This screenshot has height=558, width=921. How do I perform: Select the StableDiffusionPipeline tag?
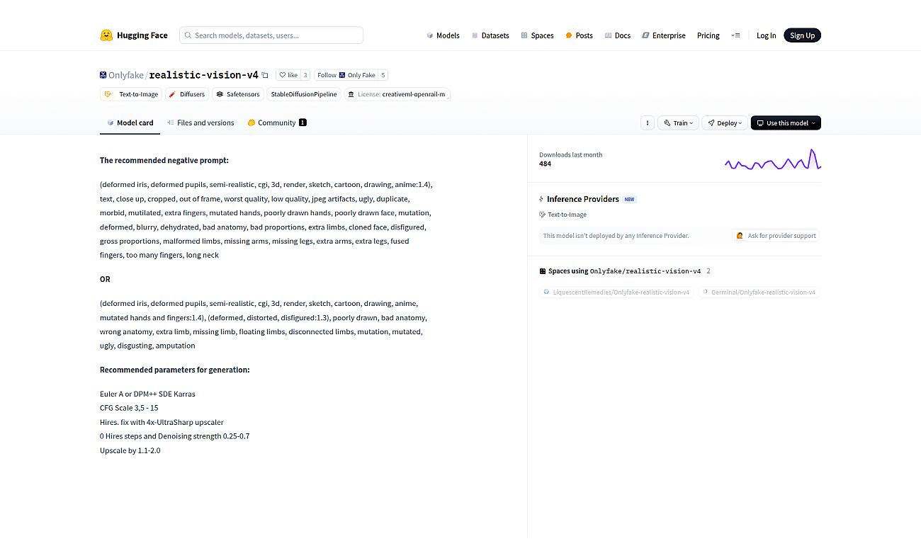coord(304,94)
